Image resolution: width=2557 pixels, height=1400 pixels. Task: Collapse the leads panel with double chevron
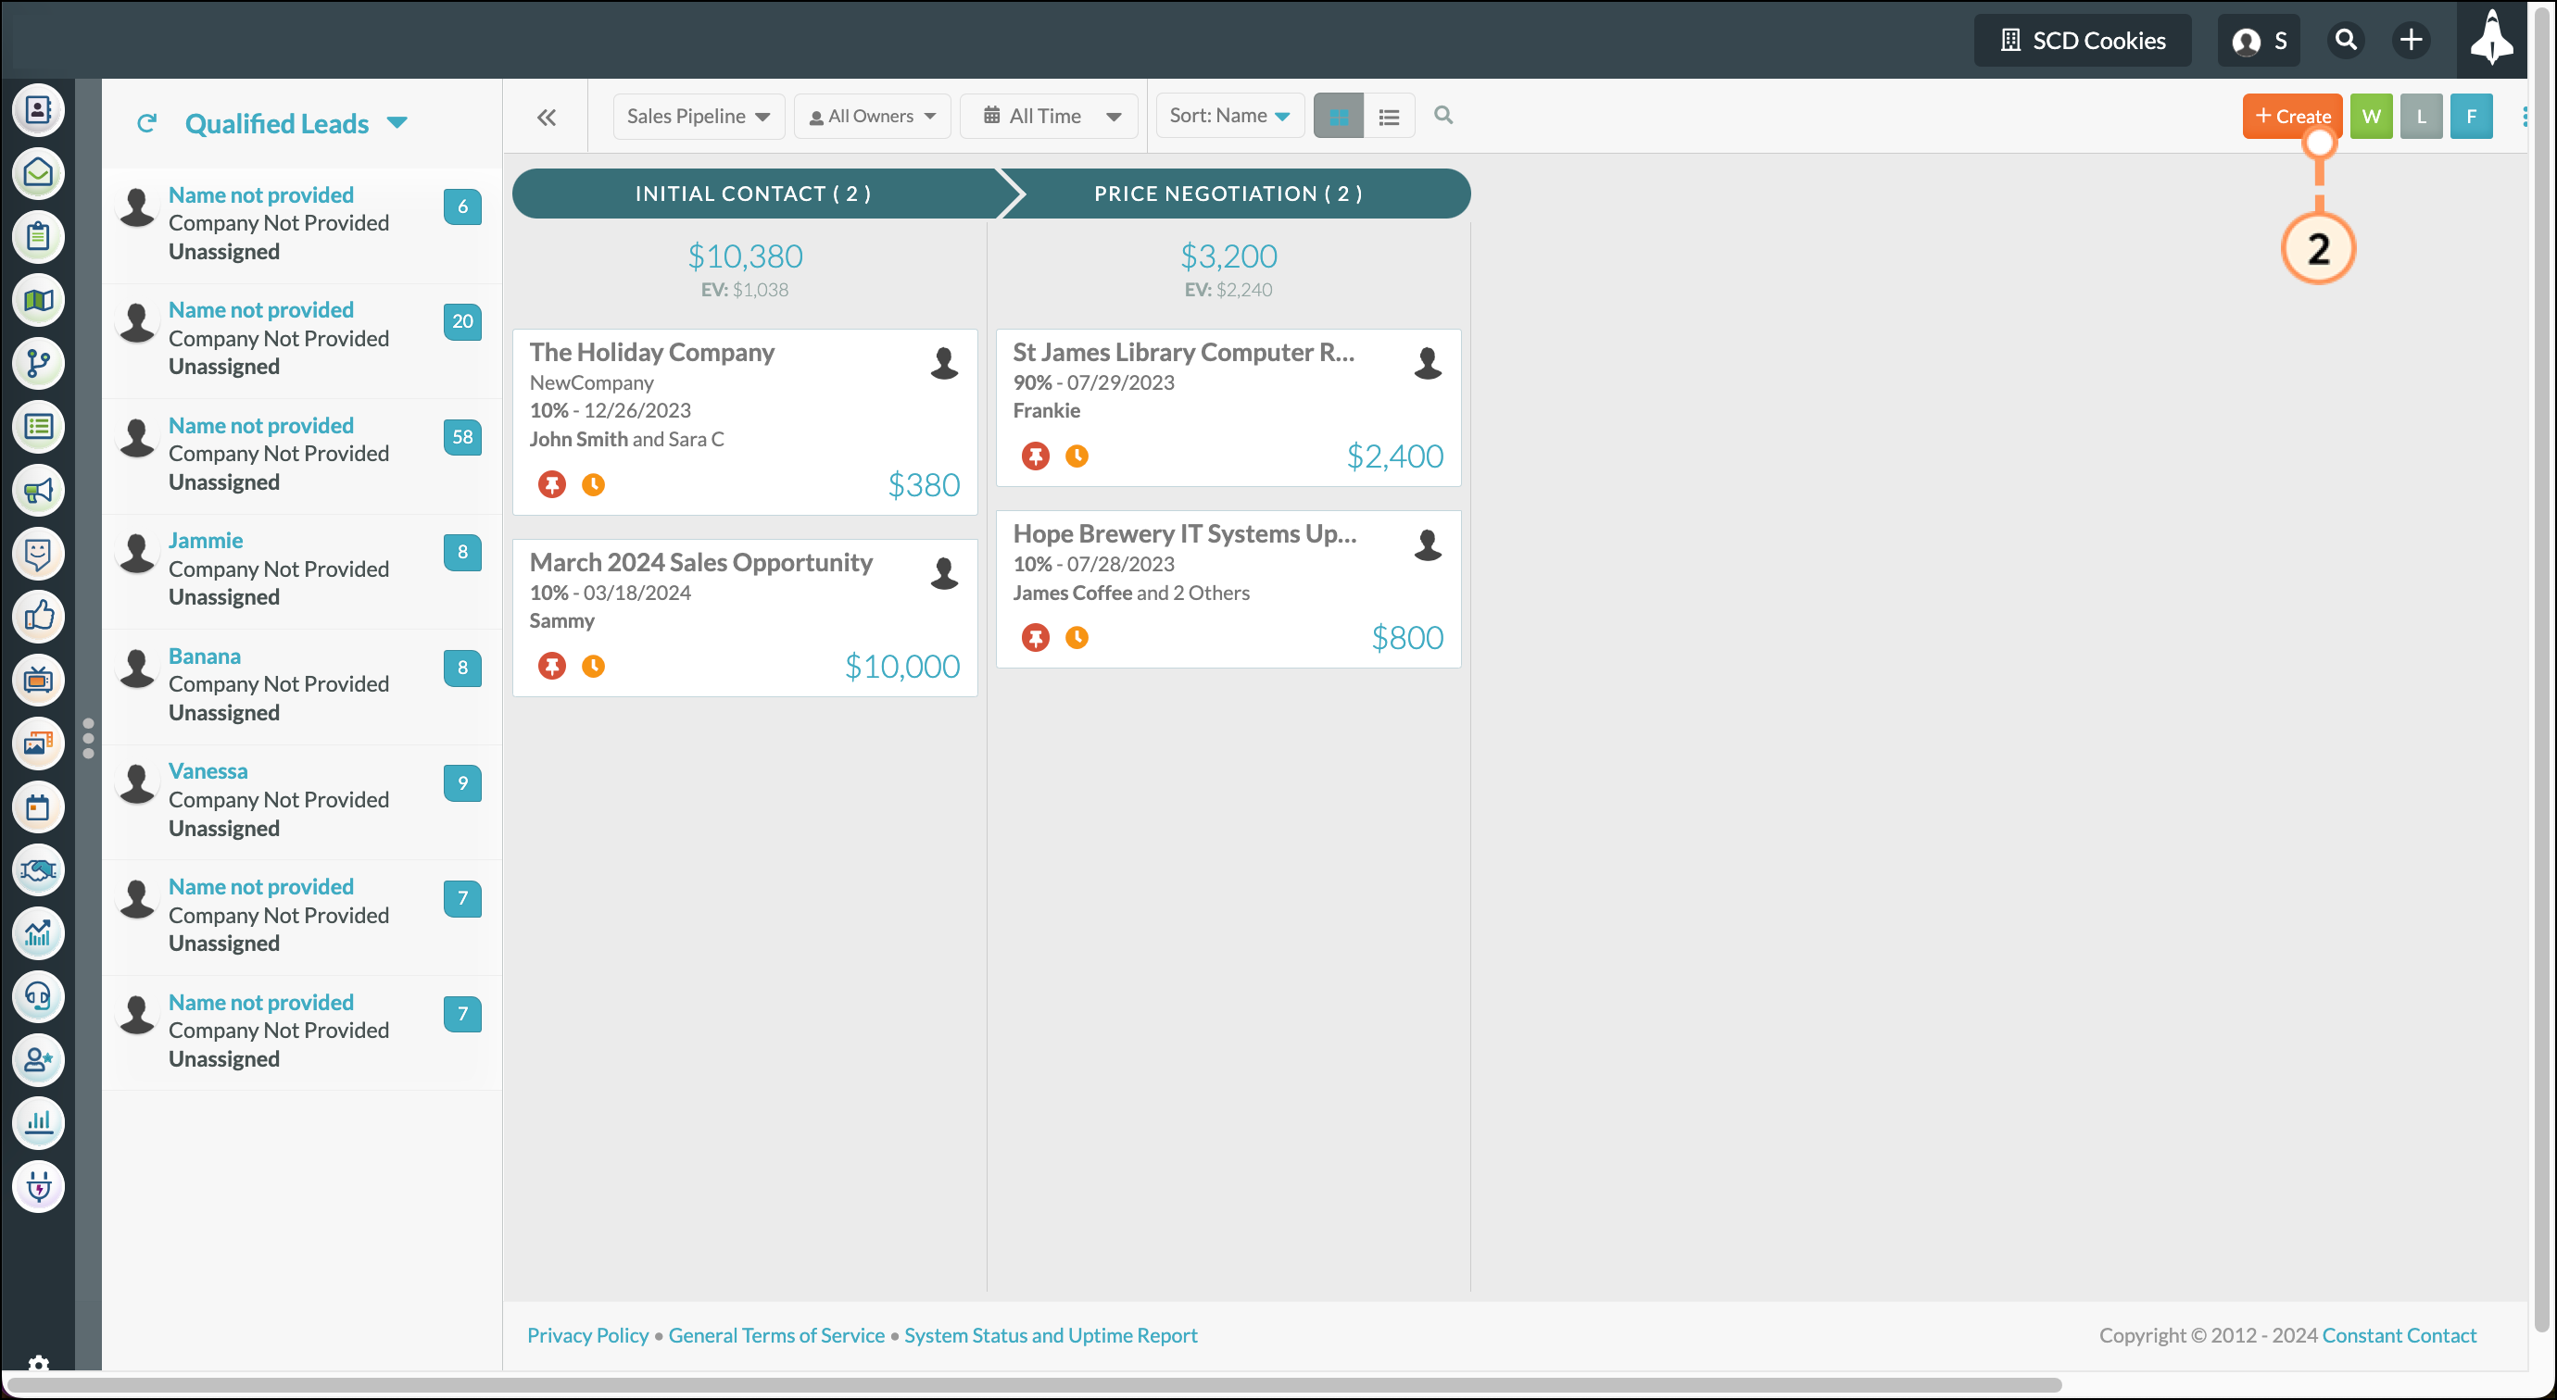[x=546, y=117]
